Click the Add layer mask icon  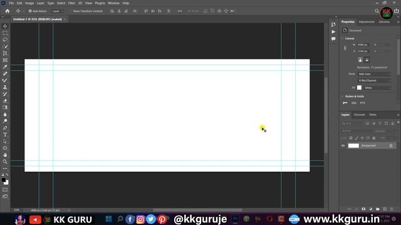(363, 209)
